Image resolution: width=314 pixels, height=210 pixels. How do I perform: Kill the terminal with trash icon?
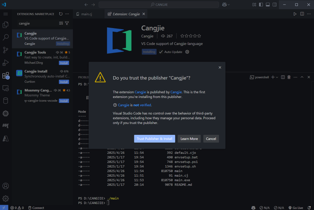click(x=289, y=77)
